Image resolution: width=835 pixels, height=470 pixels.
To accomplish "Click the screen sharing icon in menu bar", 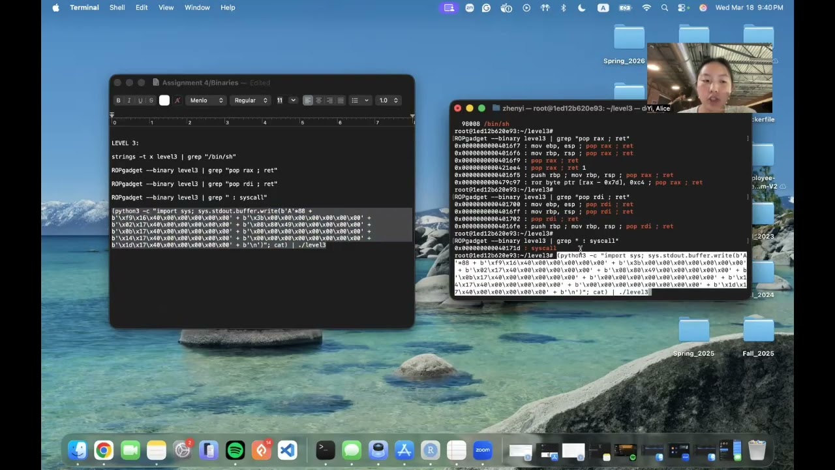I will coord(449,8).
